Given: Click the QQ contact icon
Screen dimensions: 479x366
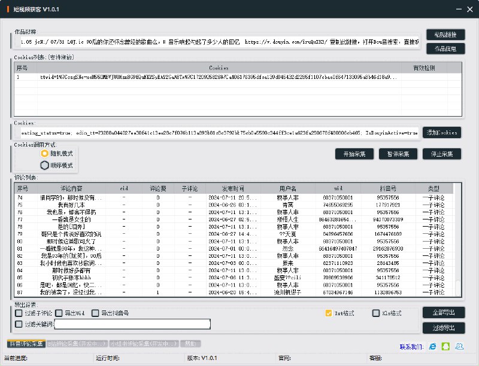Looking at the screenshot, I should [459, 346].
